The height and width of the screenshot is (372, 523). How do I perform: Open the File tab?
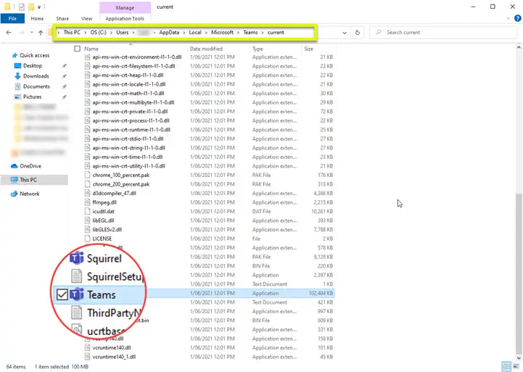(12, 19)
